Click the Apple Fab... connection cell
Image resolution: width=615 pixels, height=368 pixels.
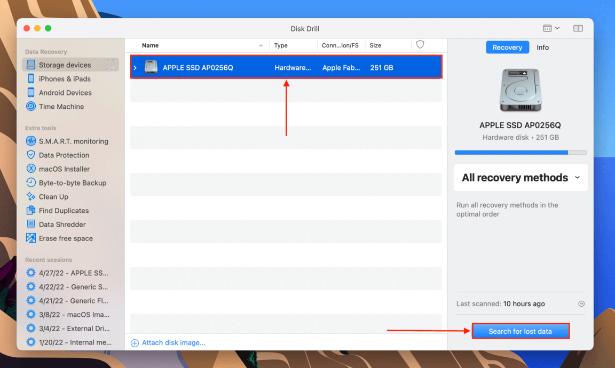coord(341,67)
